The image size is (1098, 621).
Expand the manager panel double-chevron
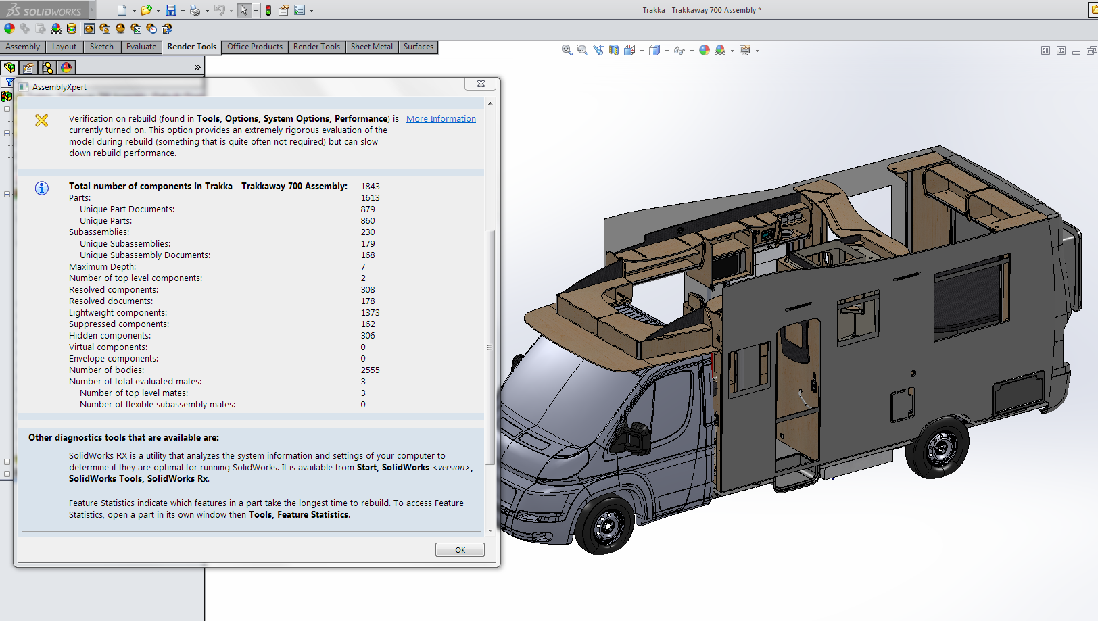197,68
